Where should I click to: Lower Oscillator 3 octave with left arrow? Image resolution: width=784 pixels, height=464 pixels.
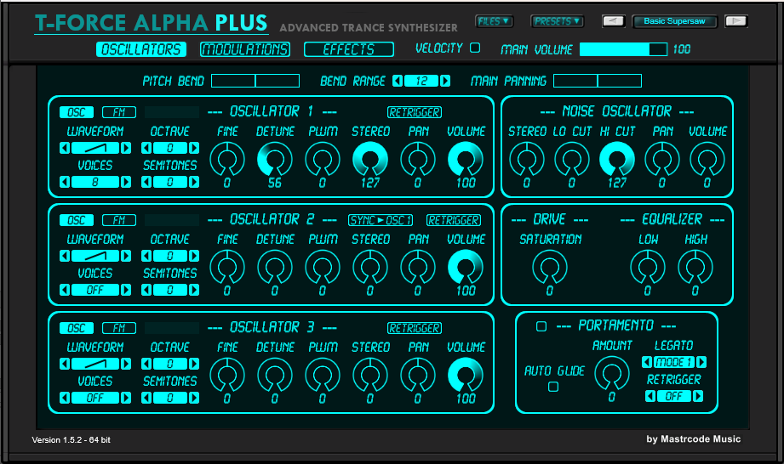coord(146,364)
